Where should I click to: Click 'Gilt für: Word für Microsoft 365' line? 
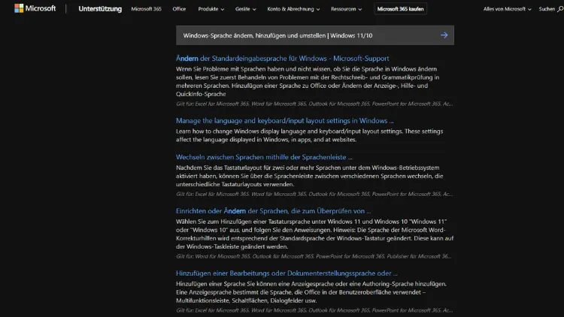click(x=314, y=256)
